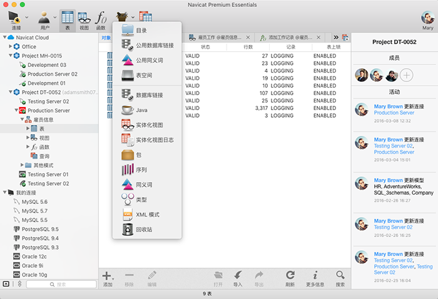Screen dimensions: 438x299
Task: Collapse the Project DT-0052 tree node
Action: 11,92
